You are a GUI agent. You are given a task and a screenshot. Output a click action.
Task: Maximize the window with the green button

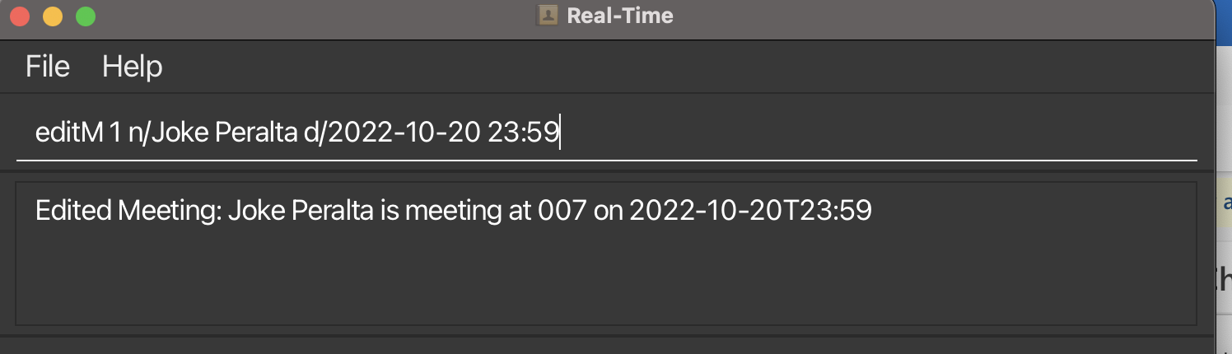(85, 16)
